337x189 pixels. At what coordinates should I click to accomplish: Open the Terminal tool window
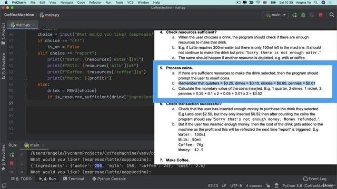pos(74,178)
